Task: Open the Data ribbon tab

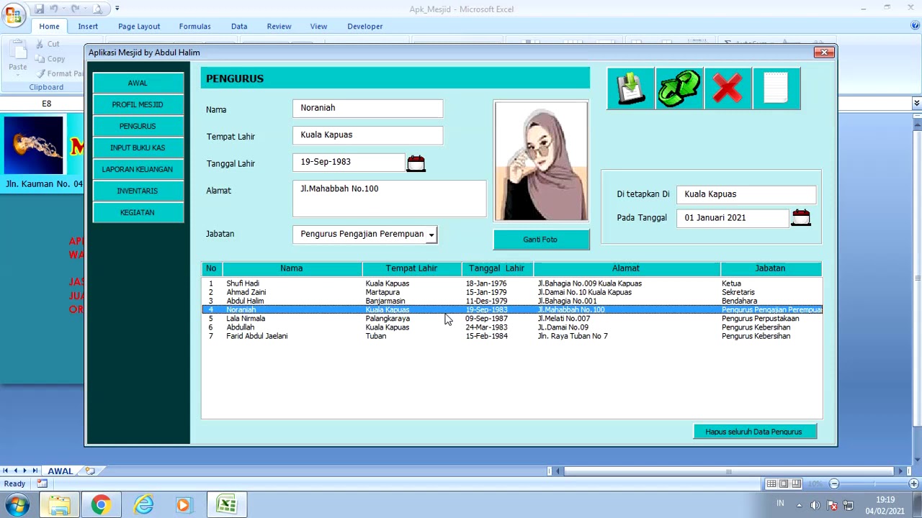Action: [x=239, y=26]
